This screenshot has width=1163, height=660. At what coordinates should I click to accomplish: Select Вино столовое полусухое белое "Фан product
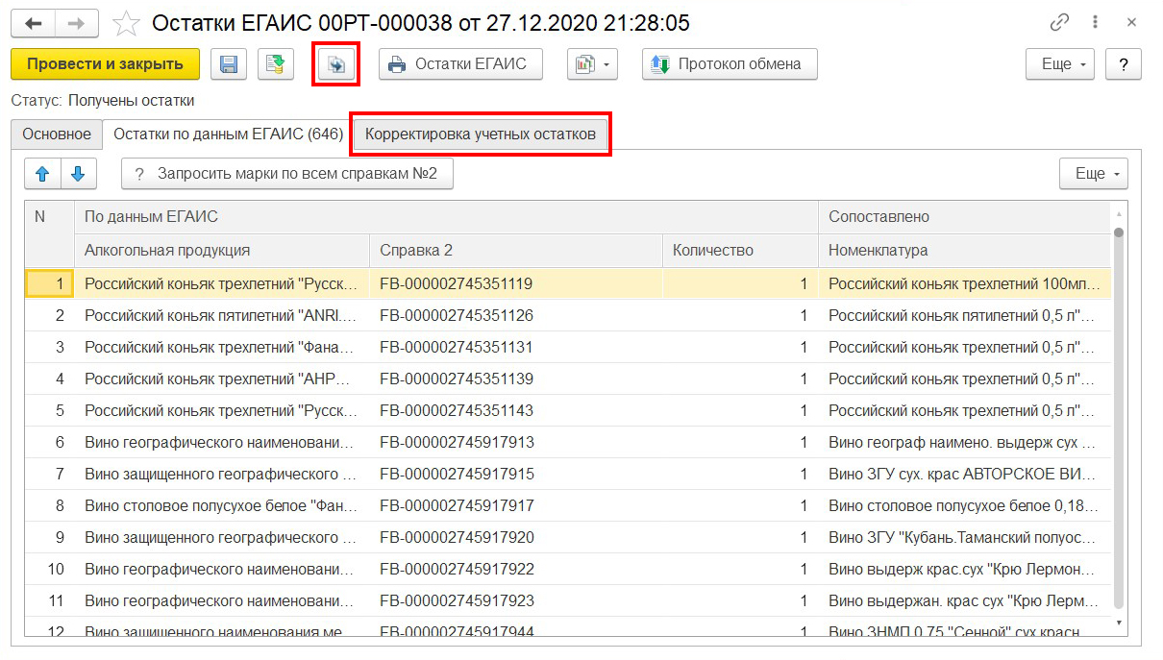[222, 505]
